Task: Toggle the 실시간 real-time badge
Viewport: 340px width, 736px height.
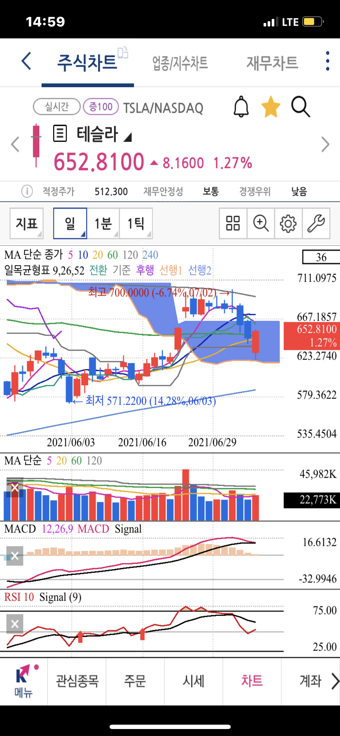Action: (57, 107)
